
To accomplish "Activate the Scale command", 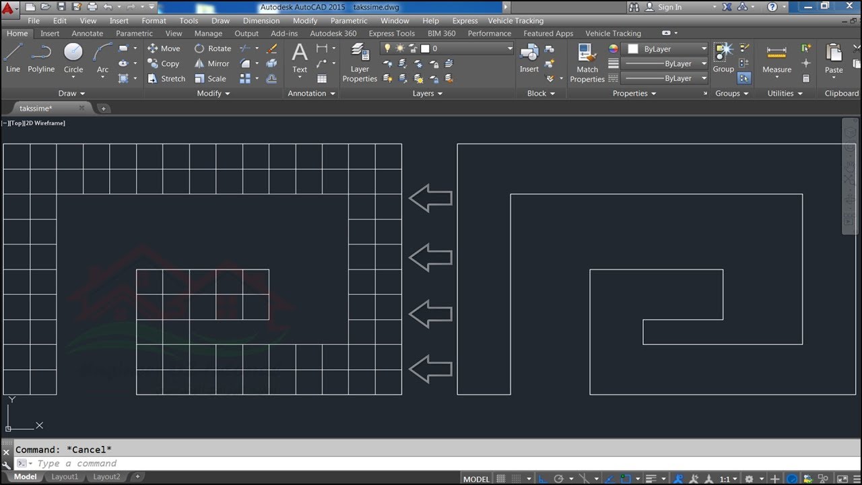I will 210,78.
